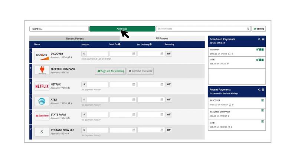Click '$150.00 on 12/9/24' recent payment
Viewport: 285px width, 160px height.
(x=219, y=105)
